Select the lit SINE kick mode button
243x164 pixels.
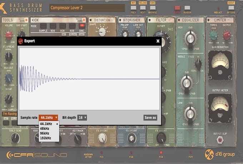tap(82, 26)
